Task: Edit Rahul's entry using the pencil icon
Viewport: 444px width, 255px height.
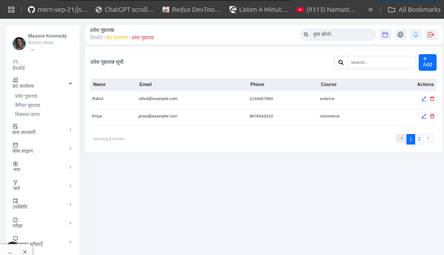Action: [423, 99]
